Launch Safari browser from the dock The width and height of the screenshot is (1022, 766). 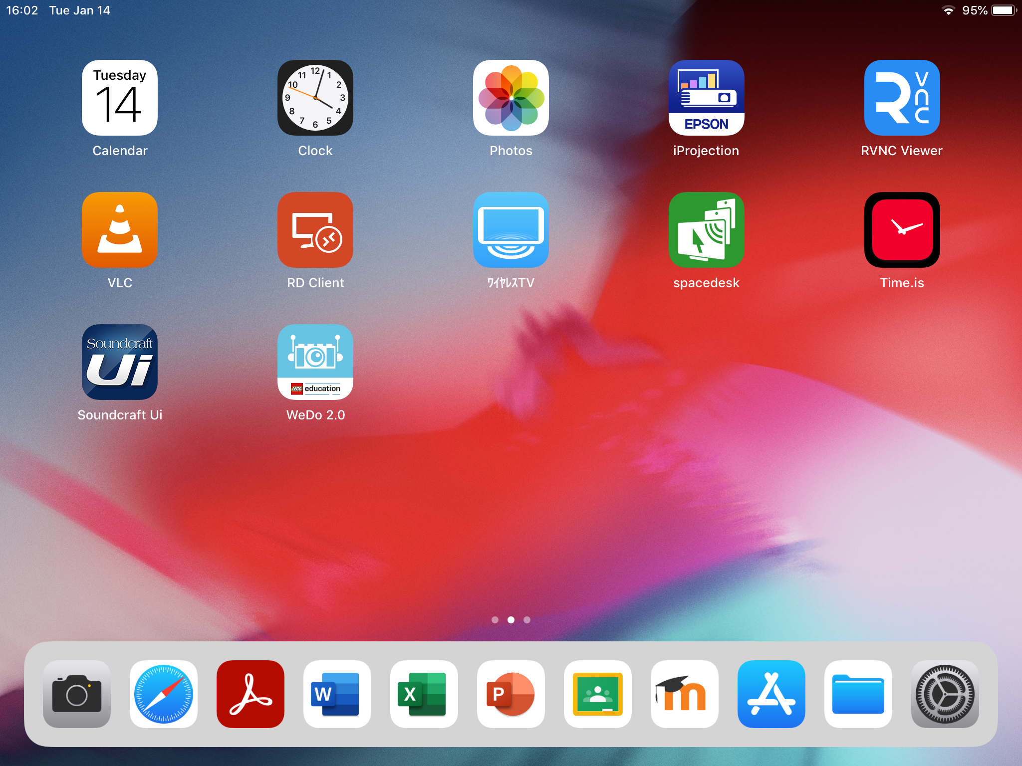(164, 694)
